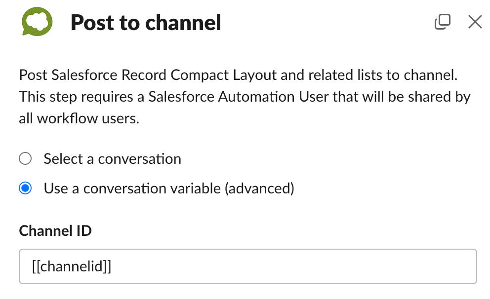Pop out dialog using overlapping squares icon
This screenshot has width=490, height=299.
click(x=443, y=22)
